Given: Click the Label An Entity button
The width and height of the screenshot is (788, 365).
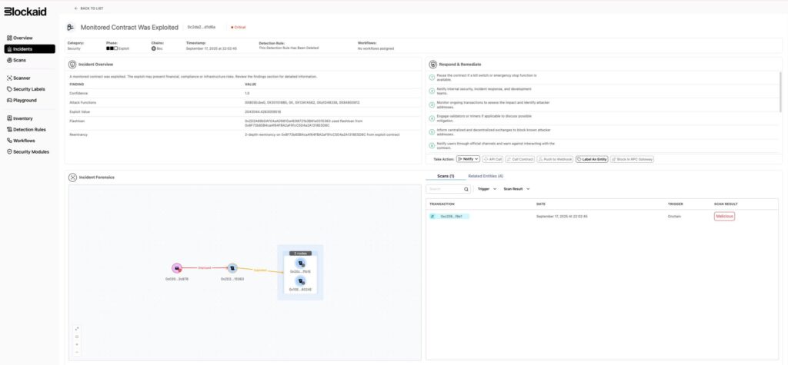Looking at the screenshot, I should [x=592, y=159].
